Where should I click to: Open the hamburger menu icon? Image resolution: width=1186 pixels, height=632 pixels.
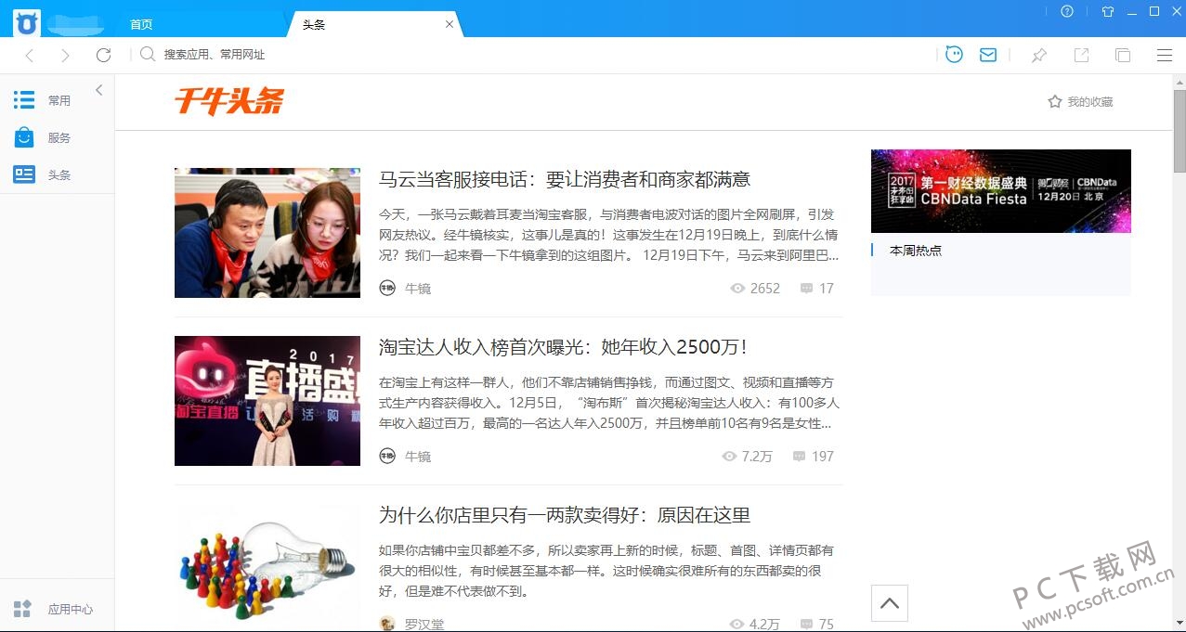[1165, 56]
